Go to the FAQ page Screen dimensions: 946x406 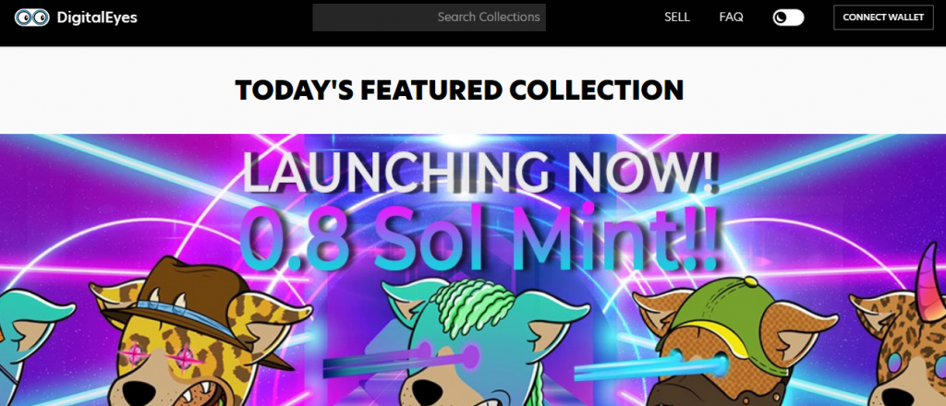[732, 18]
